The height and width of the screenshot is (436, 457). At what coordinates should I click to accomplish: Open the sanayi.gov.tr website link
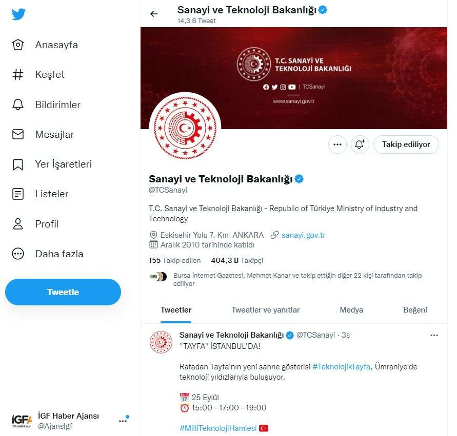click(303, 235)
